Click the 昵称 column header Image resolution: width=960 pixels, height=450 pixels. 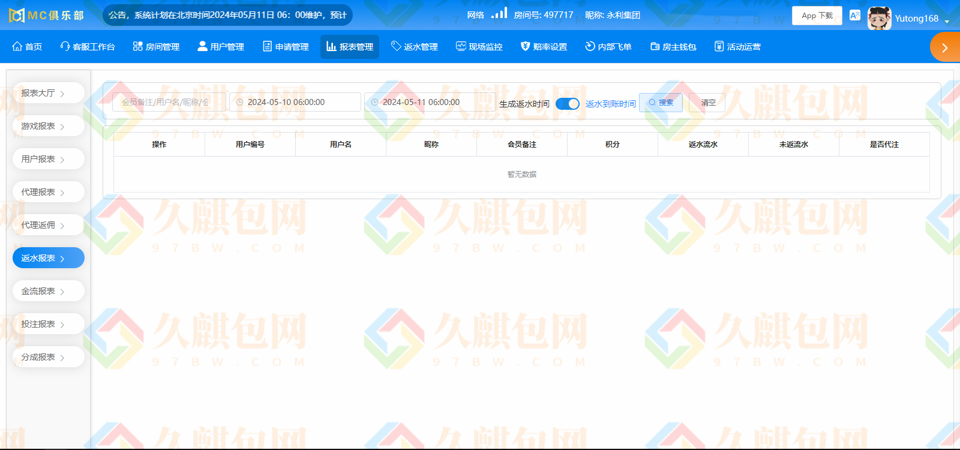click(x=431, y=145)
